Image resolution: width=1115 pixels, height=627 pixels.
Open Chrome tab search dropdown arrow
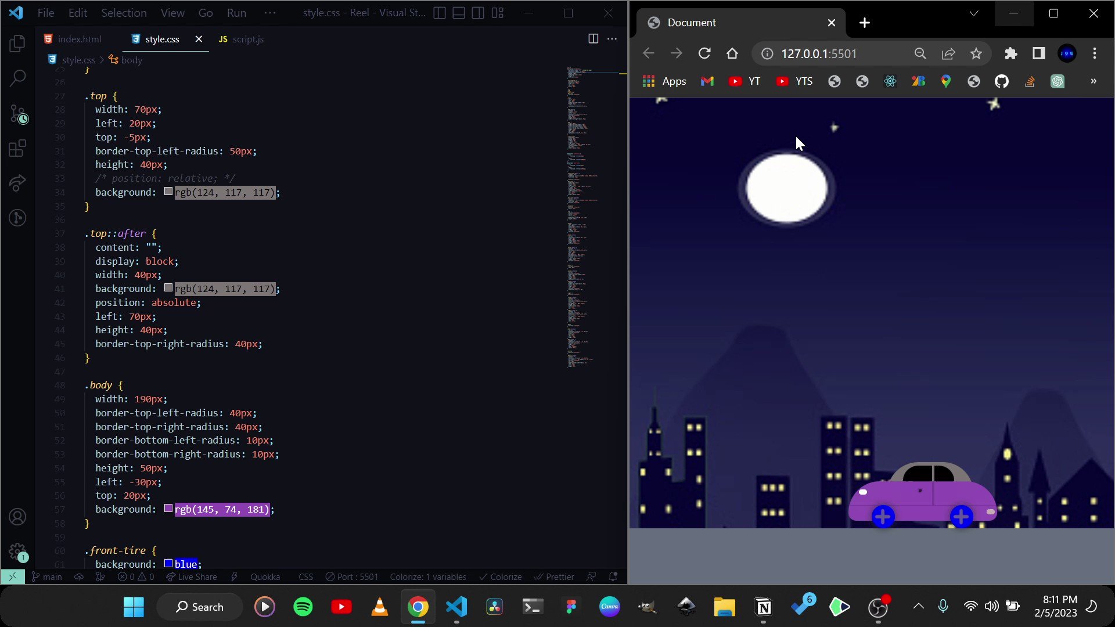pos(974,13)
